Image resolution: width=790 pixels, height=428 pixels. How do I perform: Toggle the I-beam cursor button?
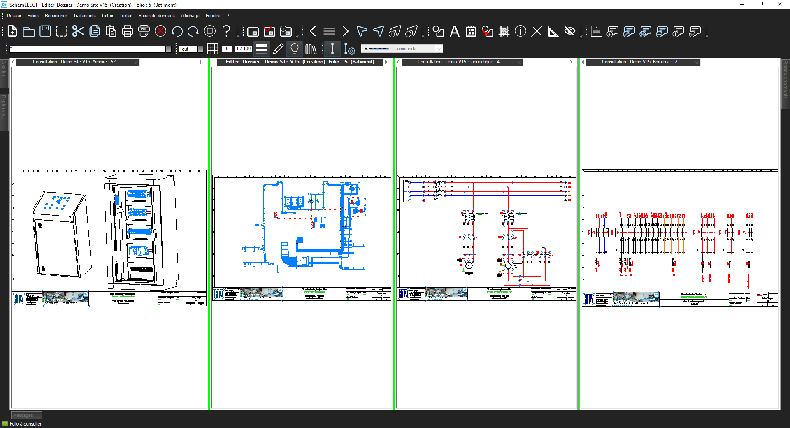point(332,49)
